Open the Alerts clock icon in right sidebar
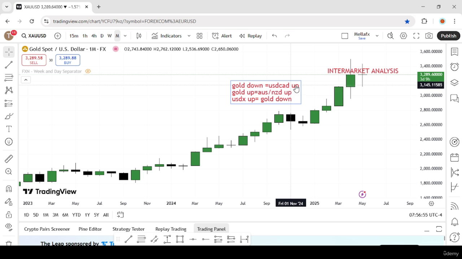The height and width of the screenshot is (259, 462). point(454,67)
